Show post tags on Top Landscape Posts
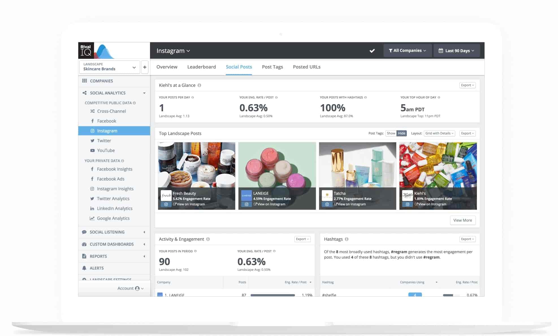558x336 pixels. pyautogui.click(x=391, y=133)
